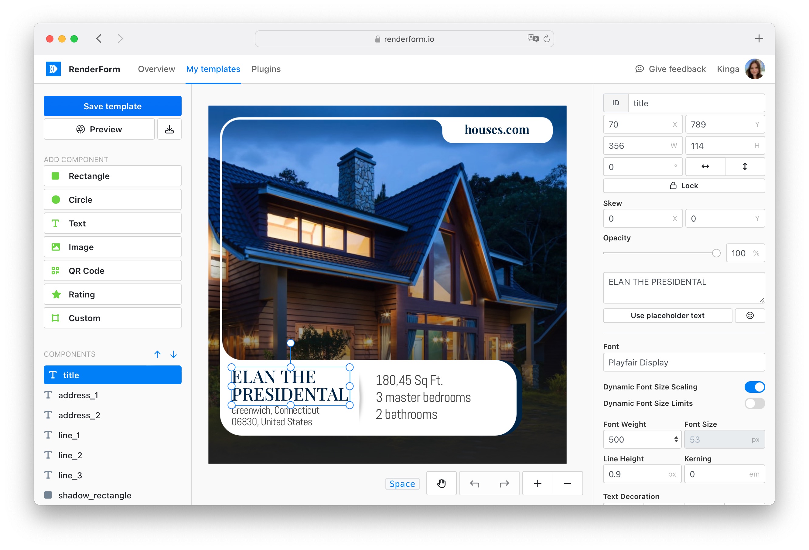The width and height of the screenshot is (809, 550).
Task: Switch to My templates tab
Action: [213, 69]
